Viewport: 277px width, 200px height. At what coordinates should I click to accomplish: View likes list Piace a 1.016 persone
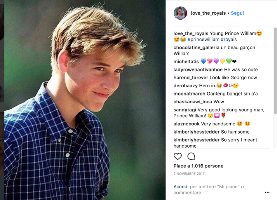coord(198,166)
